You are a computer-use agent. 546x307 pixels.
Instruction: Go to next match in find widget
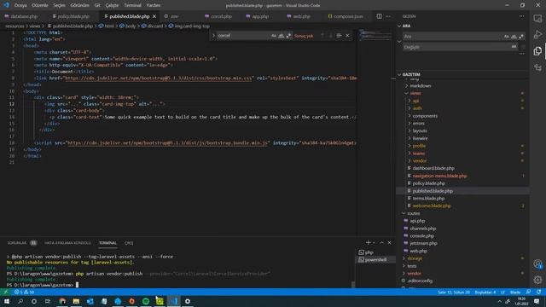point(331,36)
